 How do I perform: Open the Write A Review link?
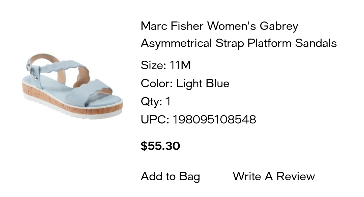pos(274,177)
